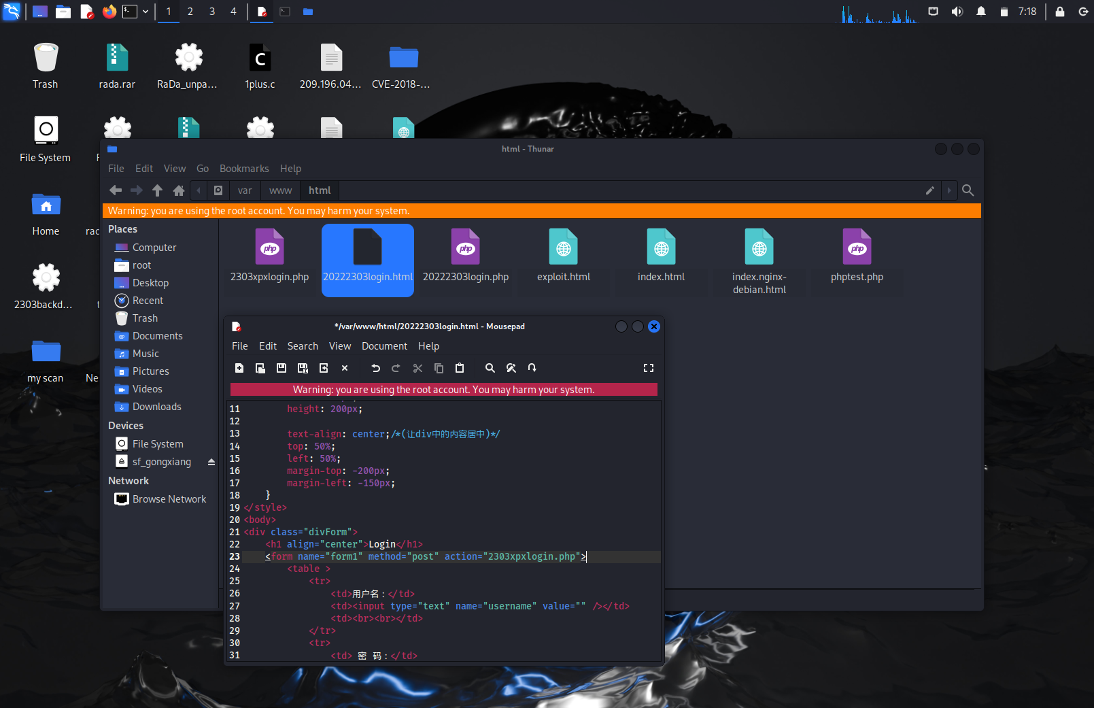Open Find and Replace in Mousepad toolbar
The width and height of the screenshot is (1094, 708).
[511, 368]
